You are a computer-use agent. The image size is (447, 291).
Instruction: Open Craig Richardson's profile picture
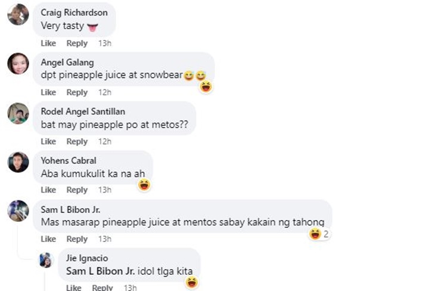(x=18, y=14)
